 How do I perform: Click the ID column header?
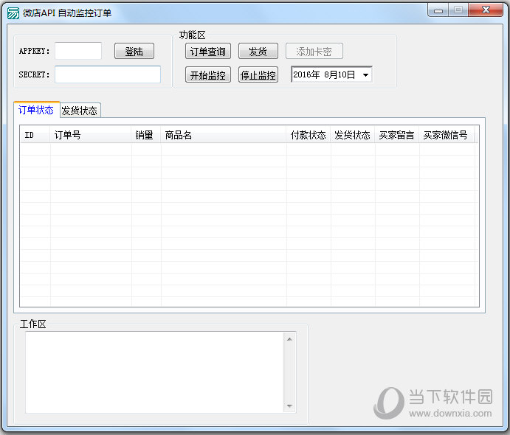click(35, 135)
